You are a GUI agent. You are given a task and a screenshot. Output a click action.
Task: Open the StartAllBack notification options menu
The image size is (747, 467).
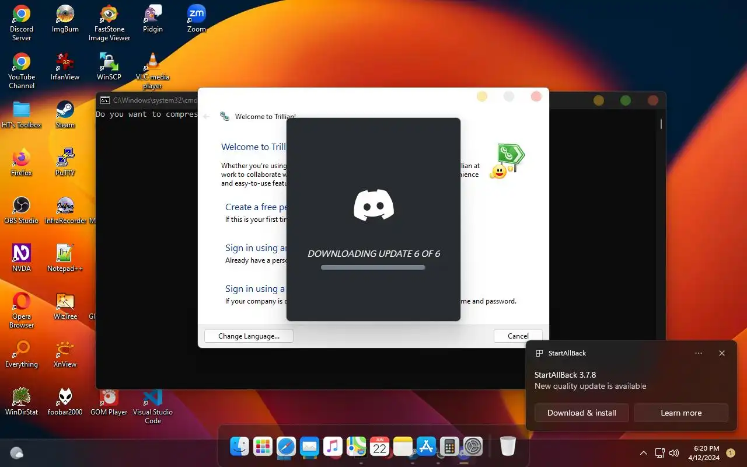click(x=699, y=353)
